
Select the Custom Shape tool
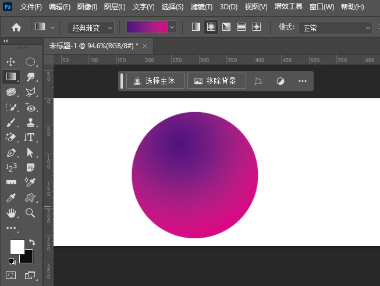(x=30, y=198)
